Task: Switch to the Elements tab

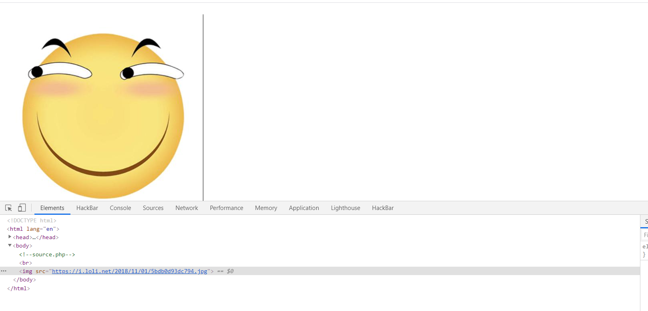Action: [52, 208]
